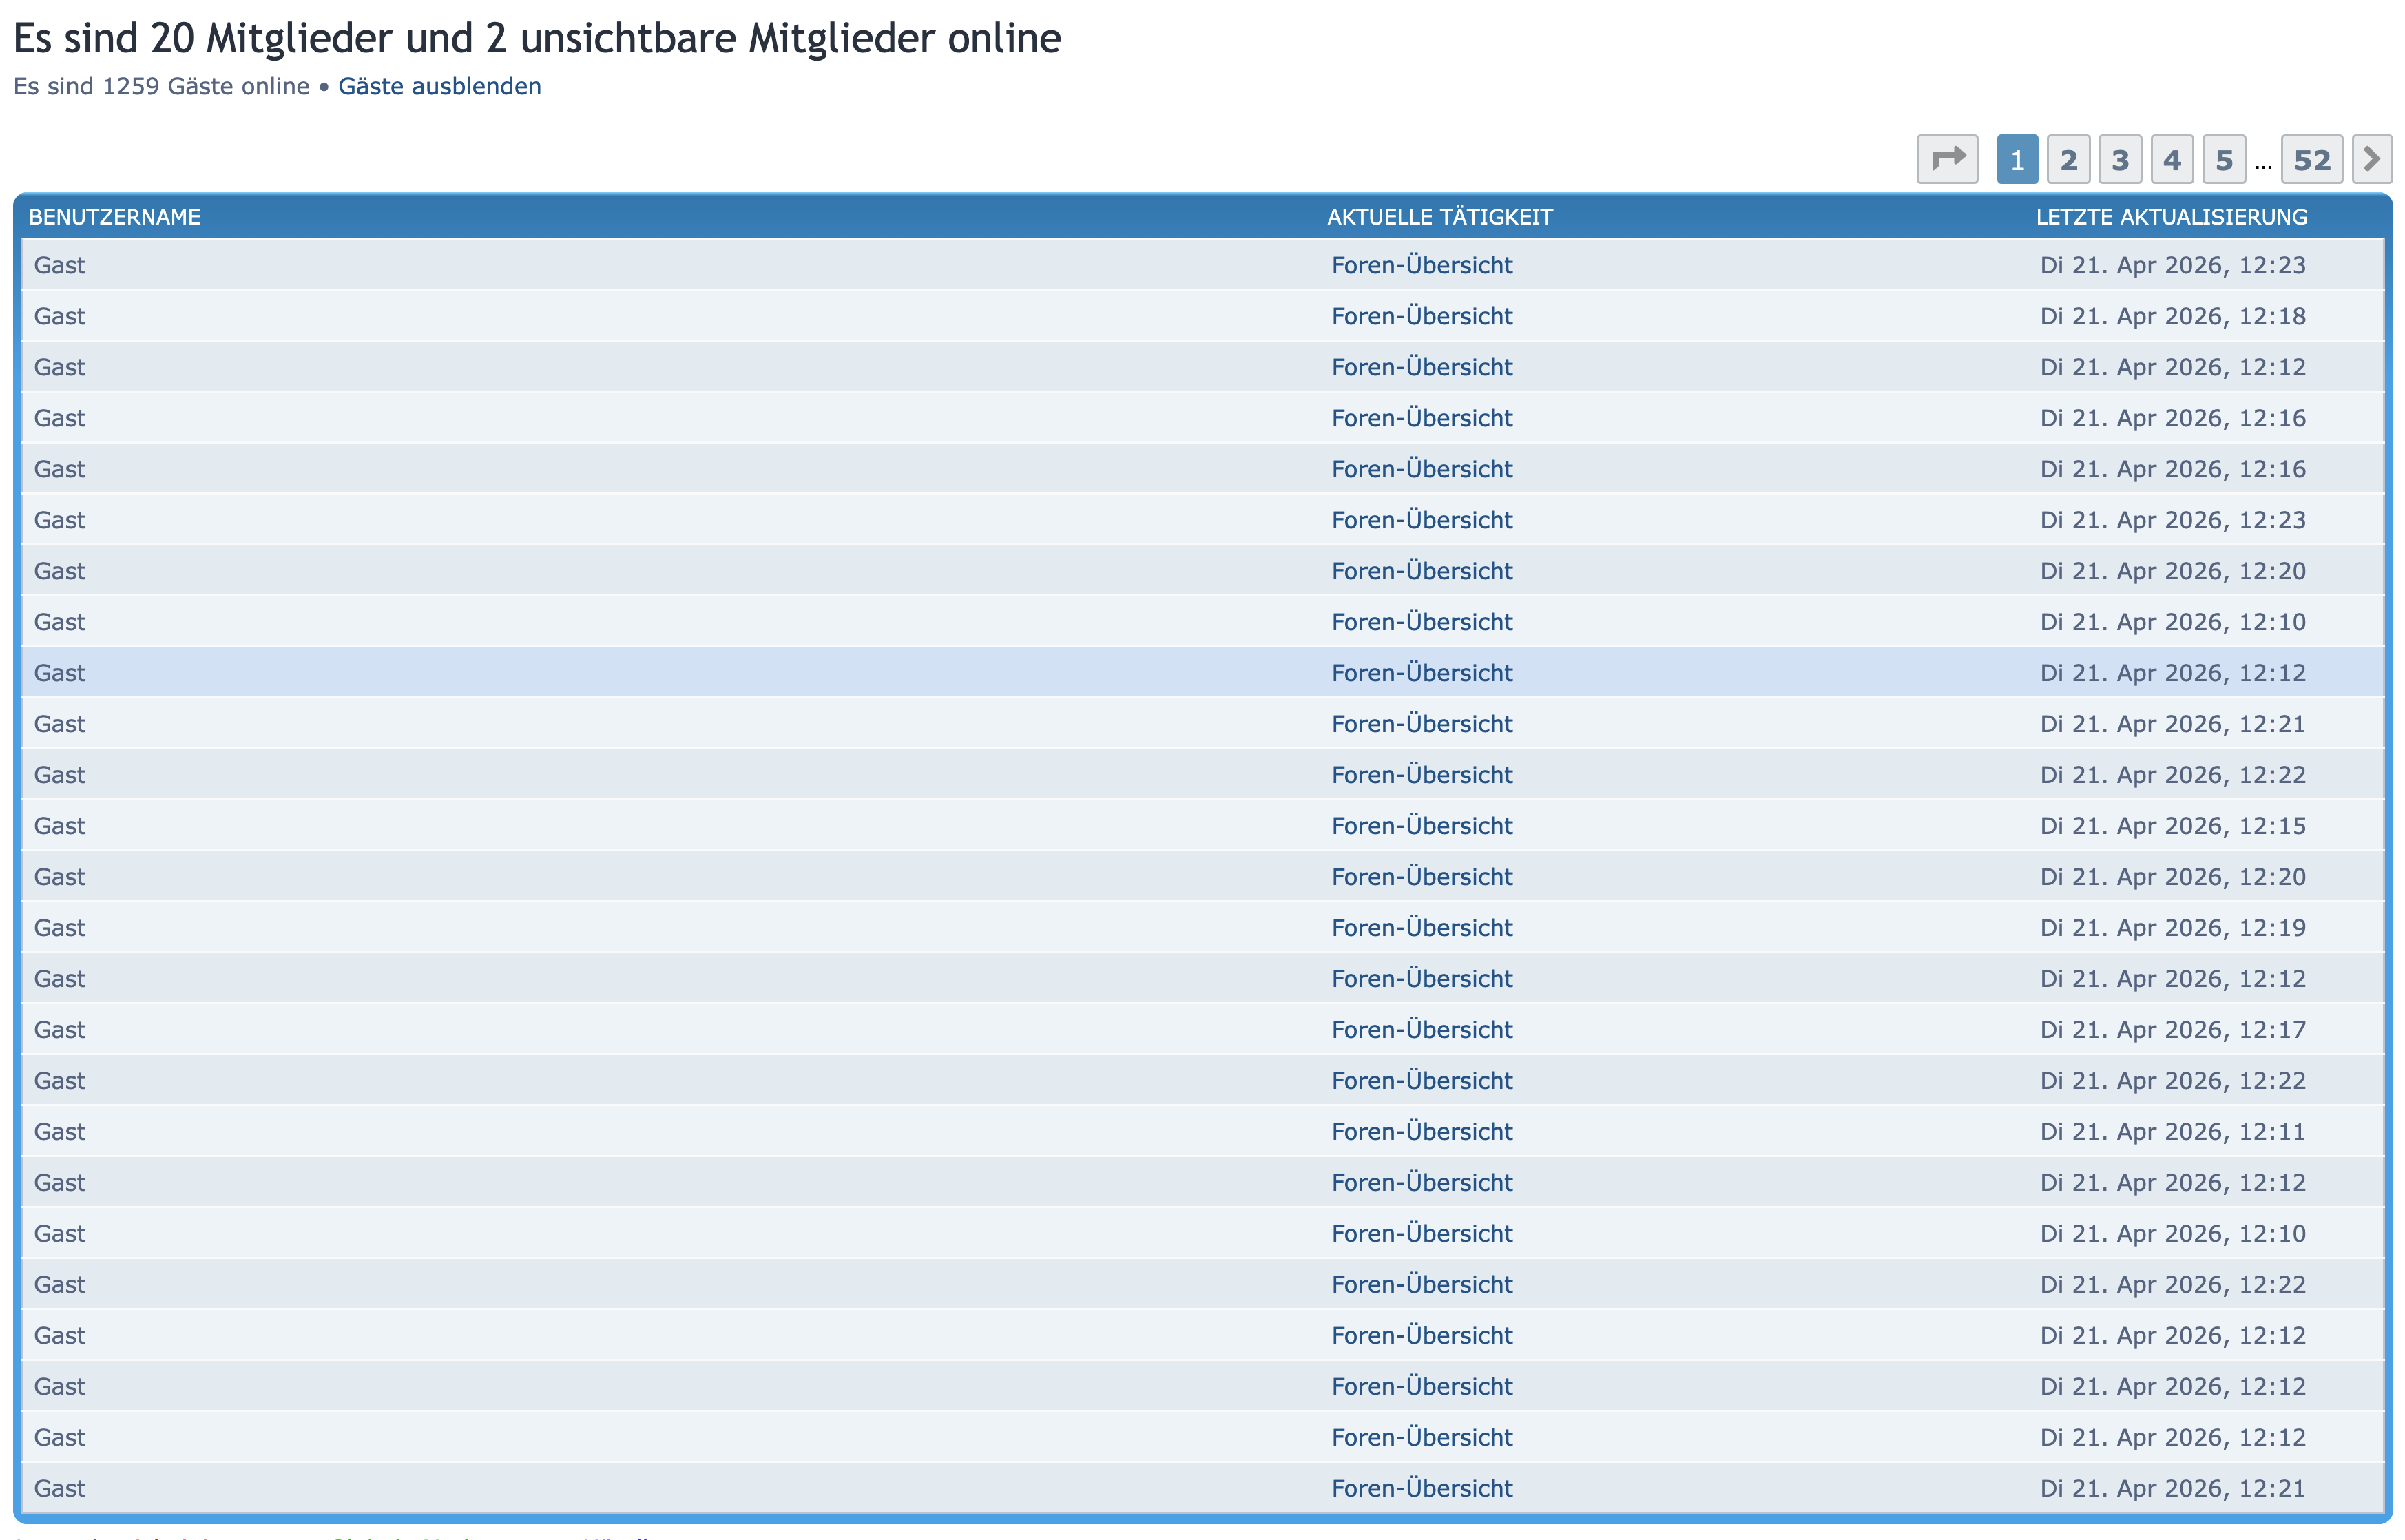Screen dimensions: 2405x1540
Task: Open Foren-Übersicht link in first row
Action: point(1421,265)
